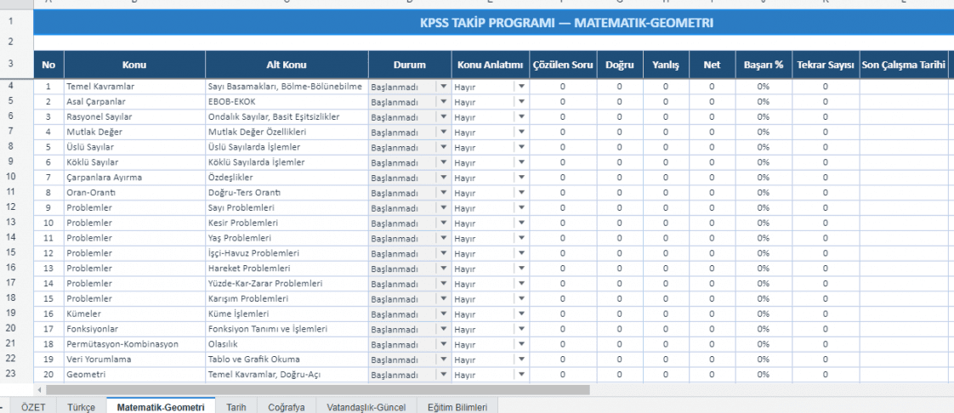Click the Son Çalışma Tarihi header cell
The width and height of the screenshot is (954, 413).
pyautogui.click(x=904, y=65)
